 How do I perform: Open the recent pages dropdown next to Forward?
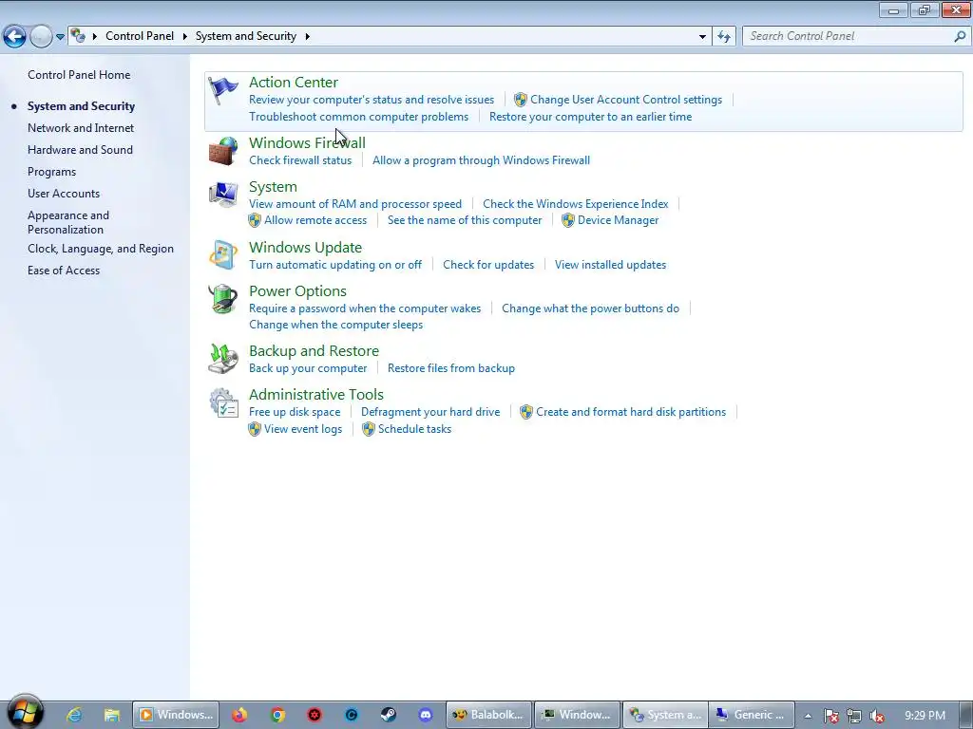point(60,37)
